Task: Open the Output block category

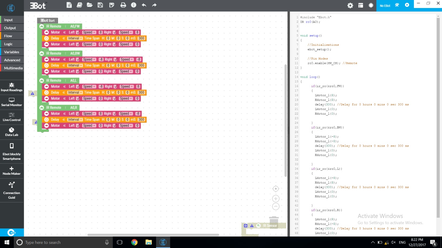Action: coord(12,28)
